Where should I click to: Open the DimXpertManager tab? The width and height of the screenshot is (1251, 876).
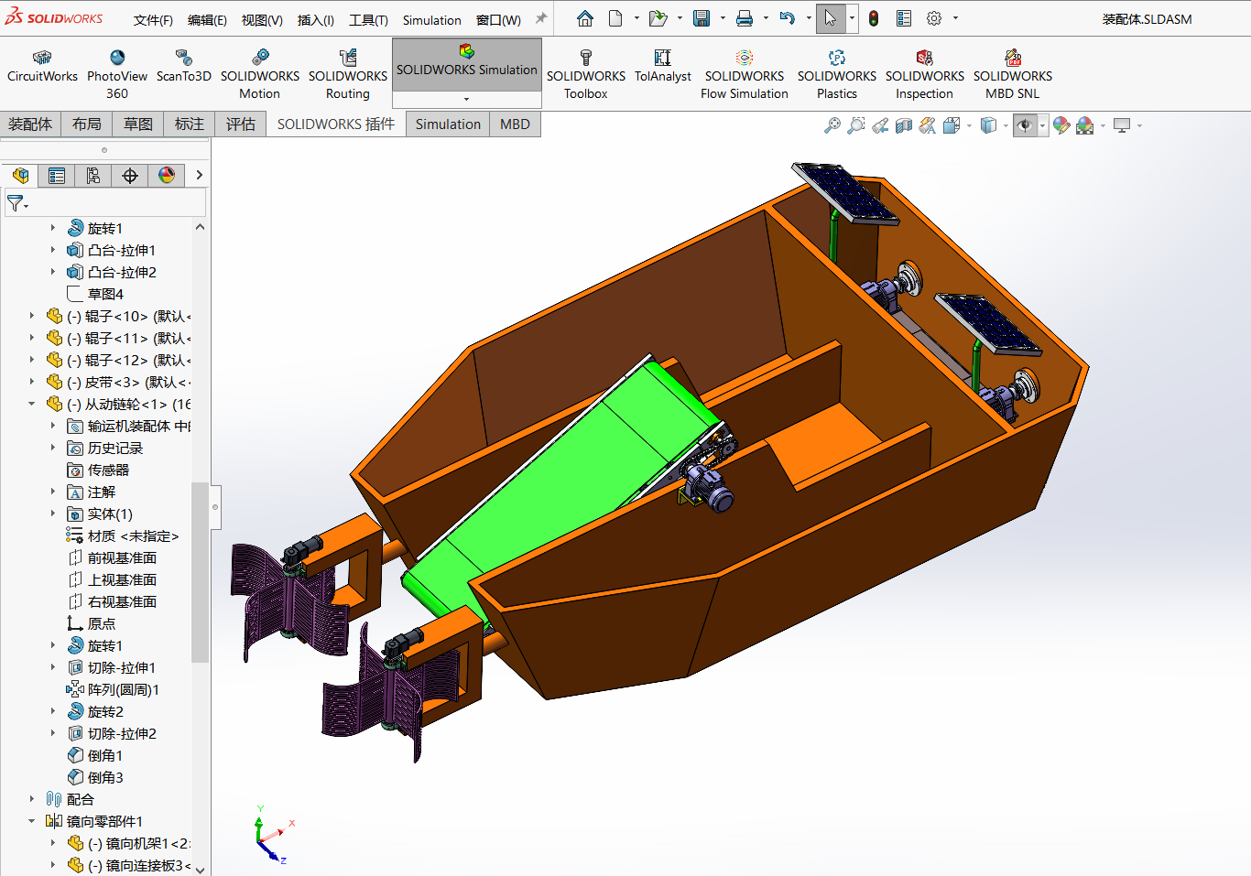tap(130, 176)
